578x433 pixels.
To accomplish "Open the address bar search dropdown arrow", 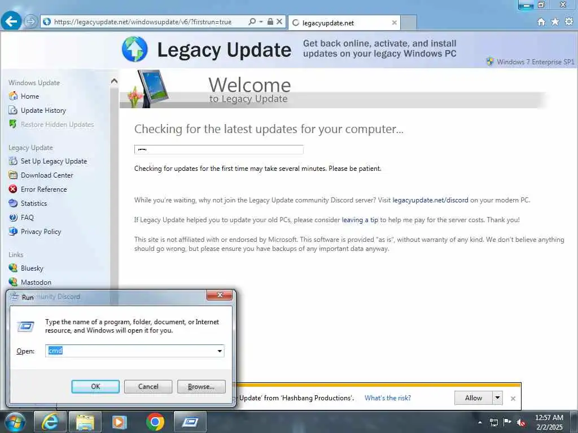I will point(261,22).
